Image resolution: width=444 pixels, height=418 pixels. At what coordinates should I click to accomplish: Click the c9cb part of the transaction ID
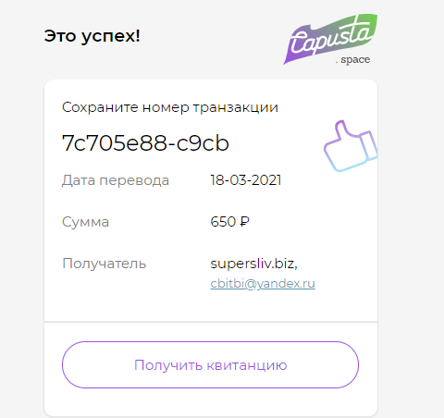(x=203, y=143)
